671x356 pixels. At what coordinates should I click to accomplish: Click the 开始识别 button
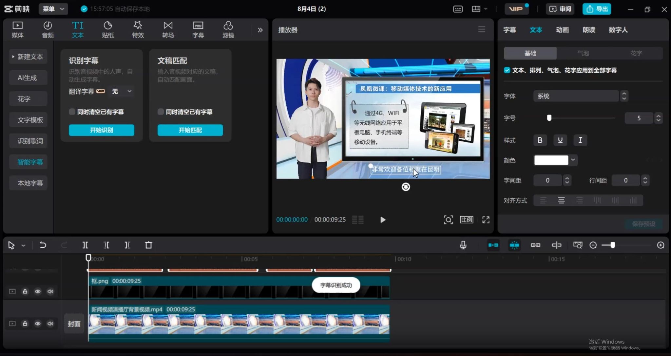101,130
